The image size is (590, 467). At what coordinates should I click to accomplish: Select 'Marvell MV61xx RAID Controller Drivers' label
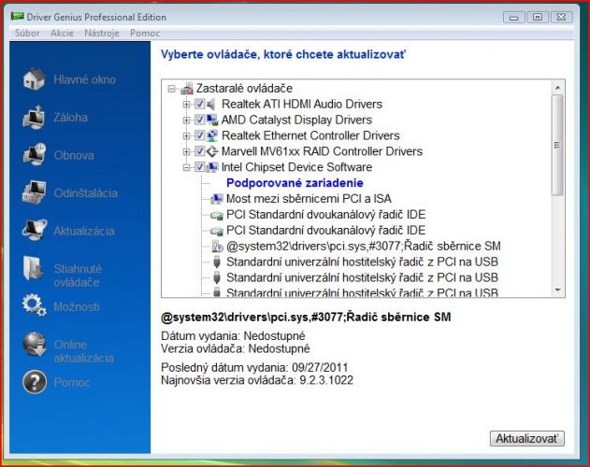tap(322, 151)
